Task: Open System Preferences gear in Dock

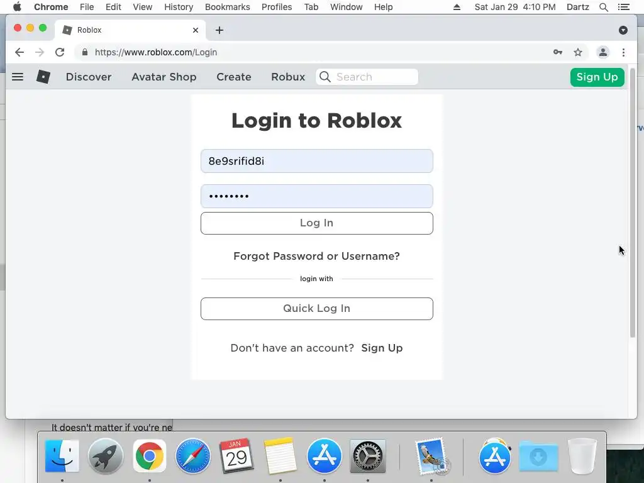Action: pyautogui.click(x=367, y=456)
